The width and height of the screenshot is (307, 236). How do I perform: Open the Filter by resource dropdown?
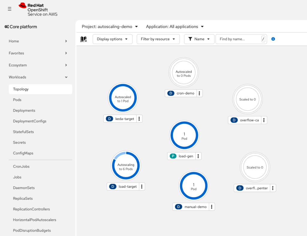[158, 39]
